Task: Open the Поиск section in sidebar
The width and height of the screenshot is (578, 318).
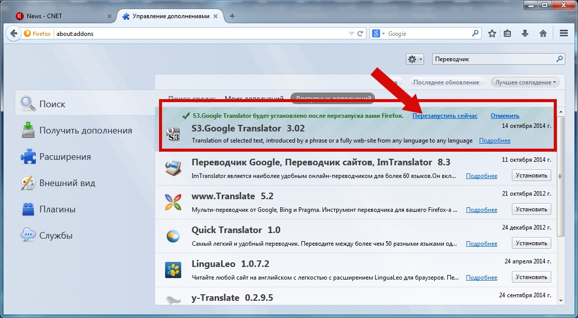Action: click(x=85, y=104)
